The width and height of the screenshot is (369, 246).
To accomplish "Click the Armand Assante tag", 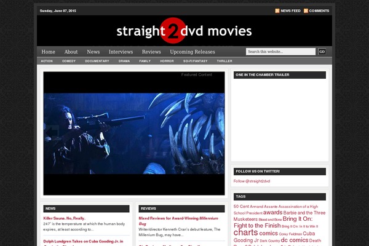I will [264, 207].
